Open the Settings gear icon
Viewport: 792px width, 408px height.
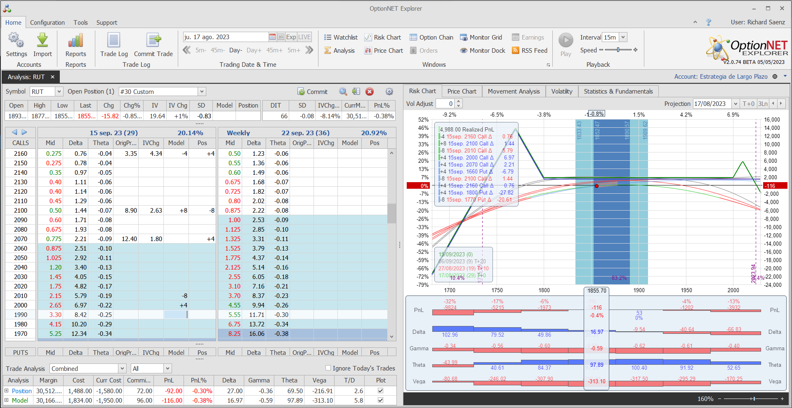click(x=16, y=41)
